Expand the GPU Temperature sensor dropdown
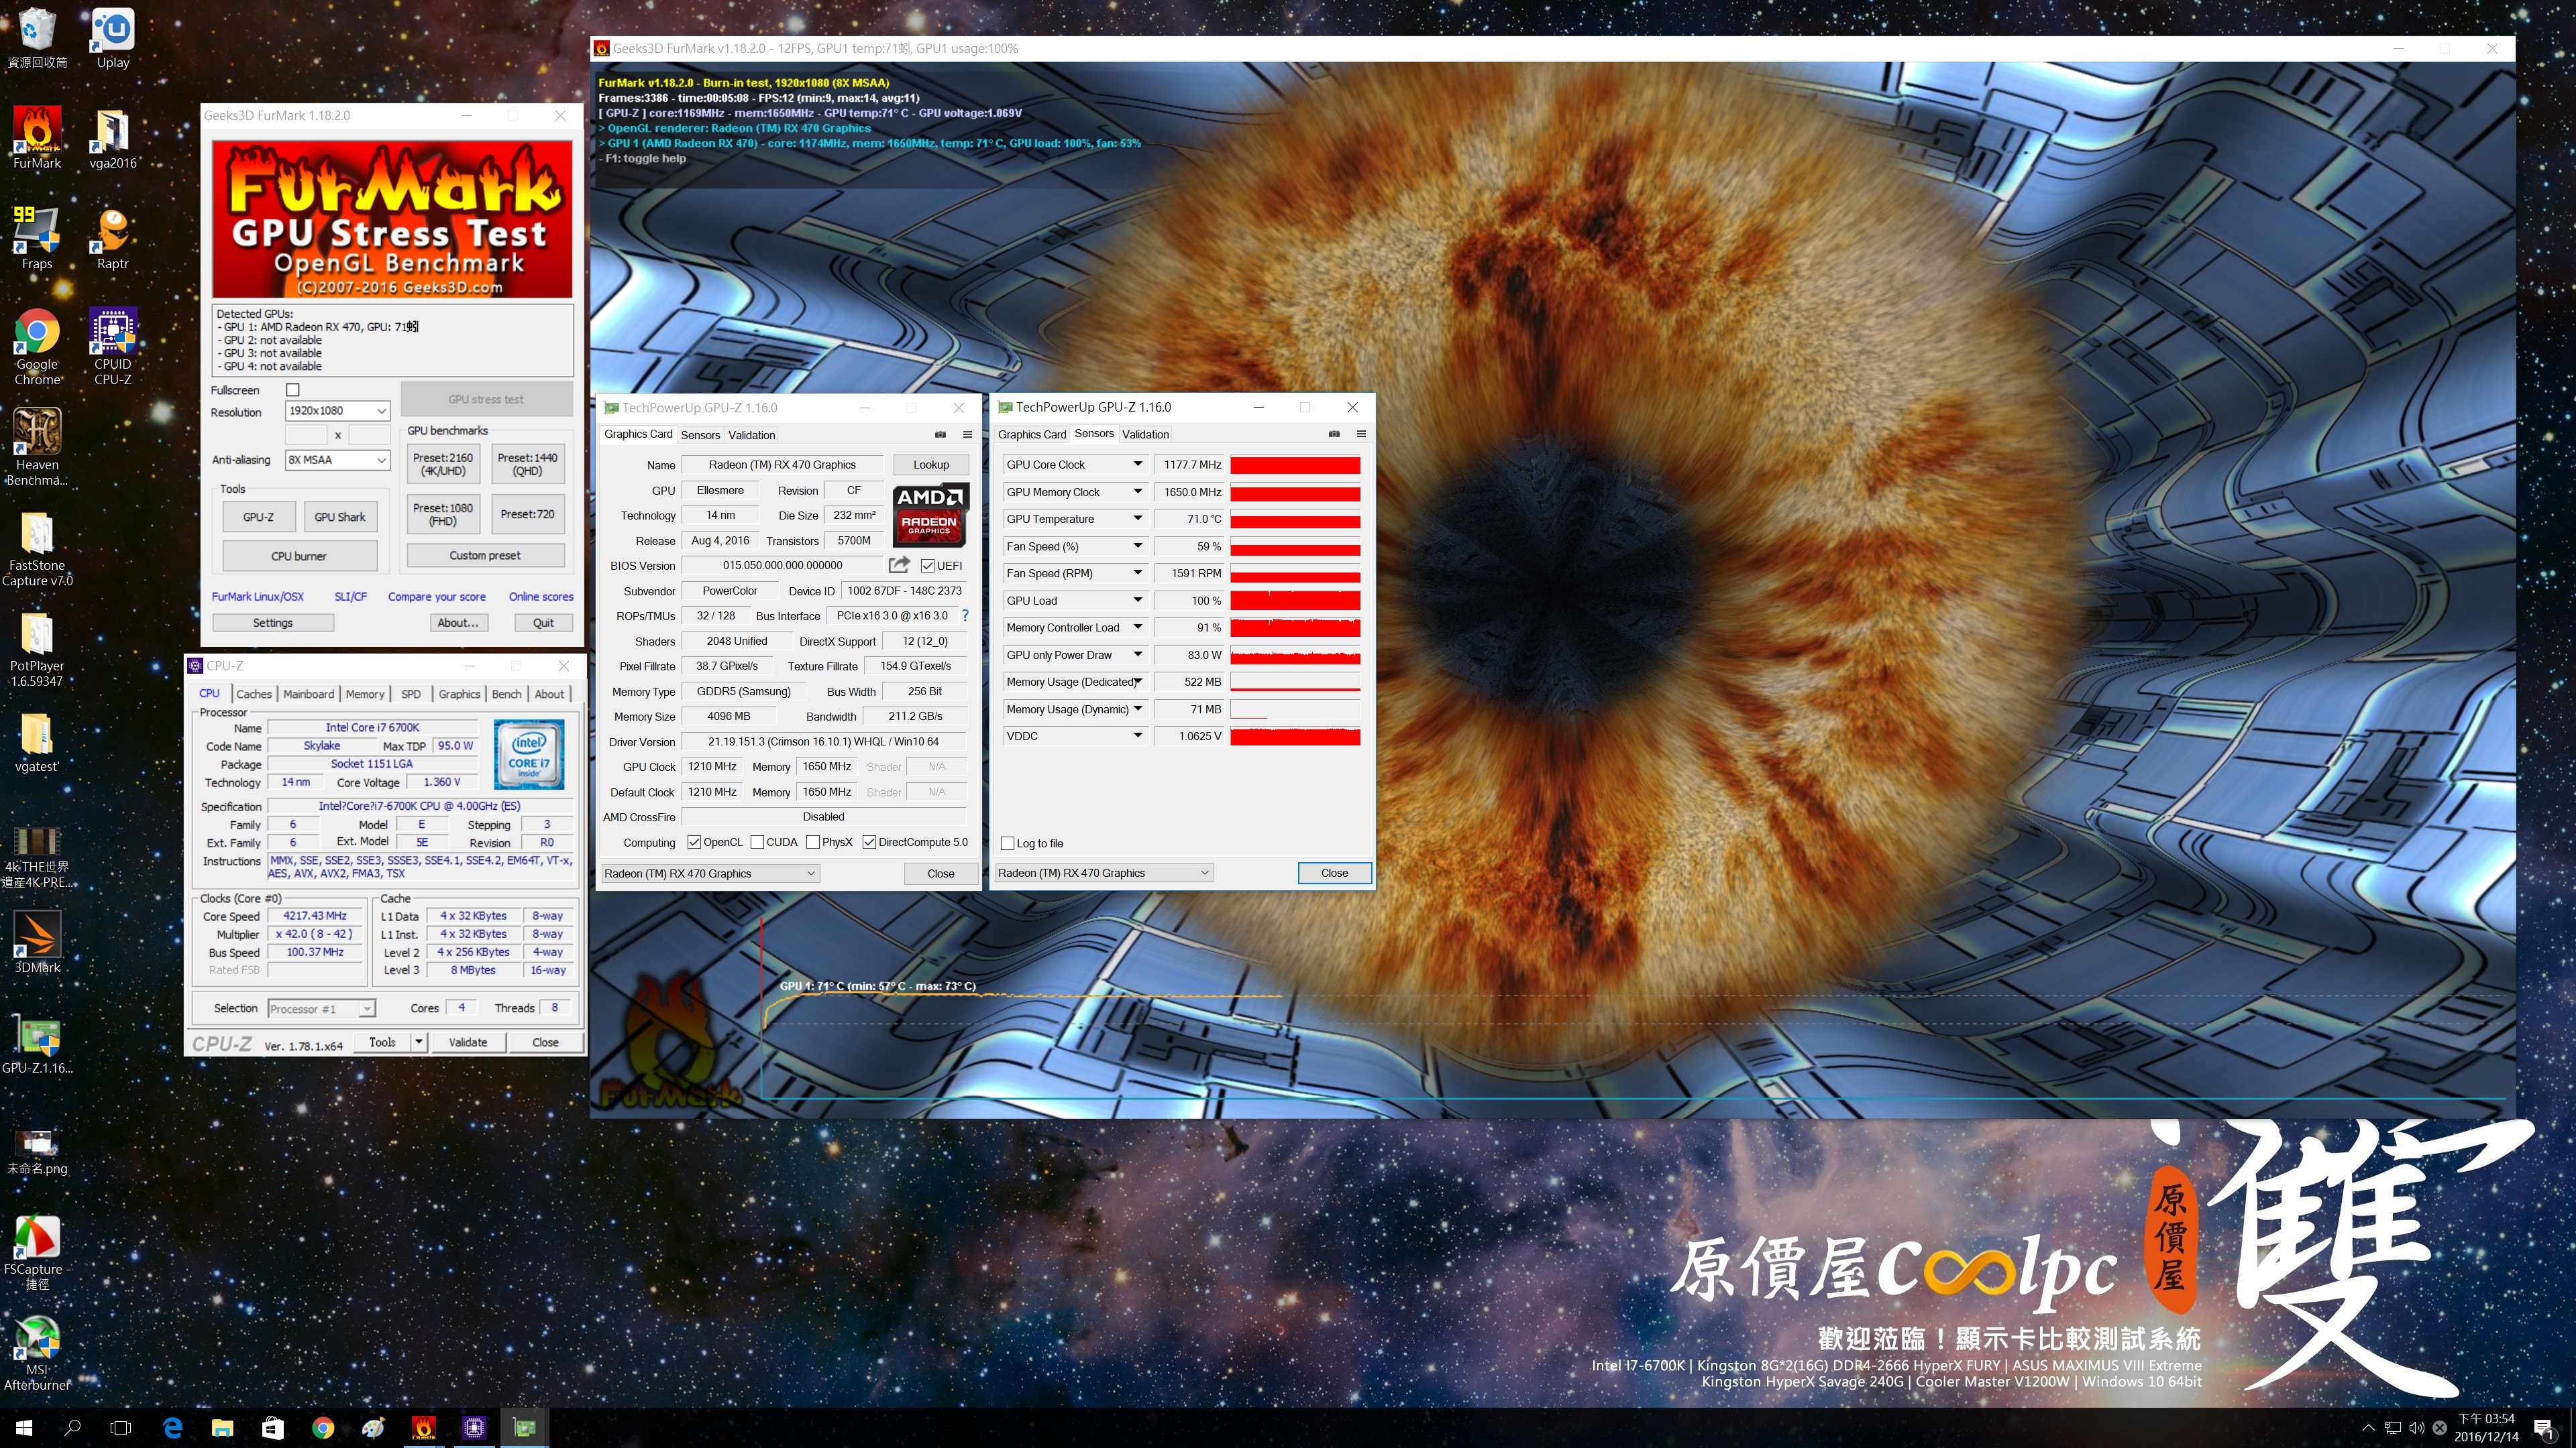This screenshot has height=1448, width=2576. [1137, 519]
